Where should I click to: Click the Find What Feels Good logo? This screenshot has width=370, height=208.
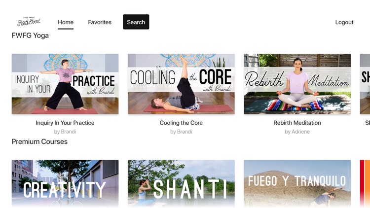tap(29, 22)
